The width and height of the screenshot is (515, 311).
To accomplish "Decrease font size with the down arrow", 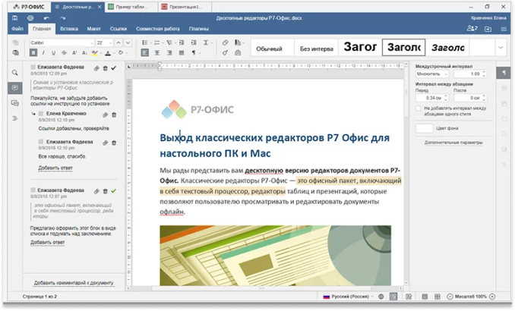I will pyautogui.click(x=128, y=42).
